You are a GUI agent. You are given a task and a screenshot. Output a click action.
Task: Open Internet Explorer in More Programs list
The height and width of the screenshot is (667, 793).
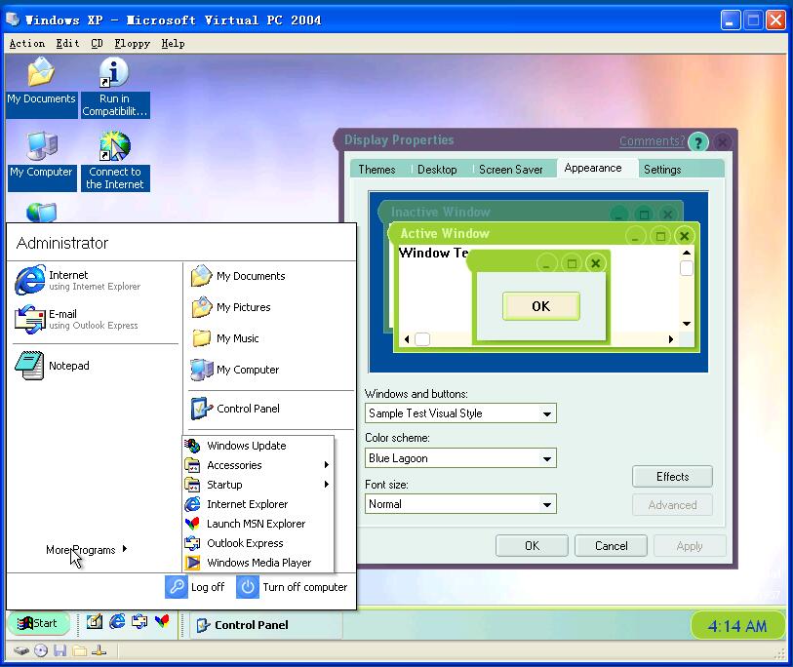coord(258,504)
